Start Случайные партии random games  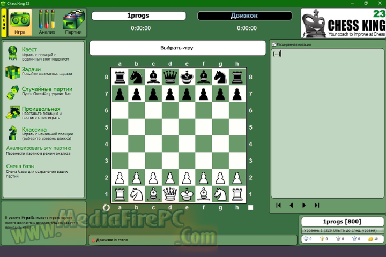pos(47,89)
